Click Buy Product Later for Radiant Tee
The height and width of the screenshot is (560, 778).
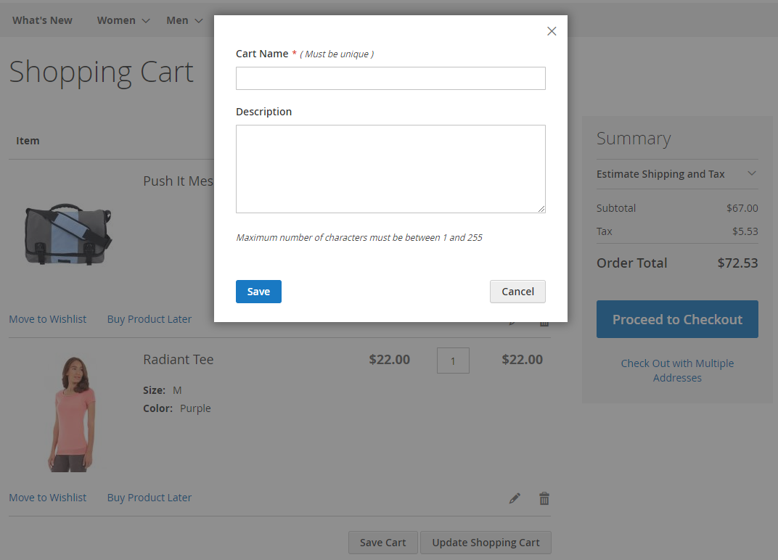150,498
